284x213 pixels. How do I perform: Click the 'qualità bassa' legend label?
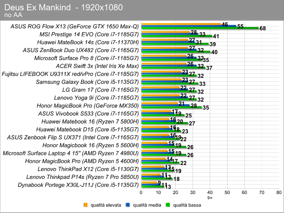pos(187,205)
